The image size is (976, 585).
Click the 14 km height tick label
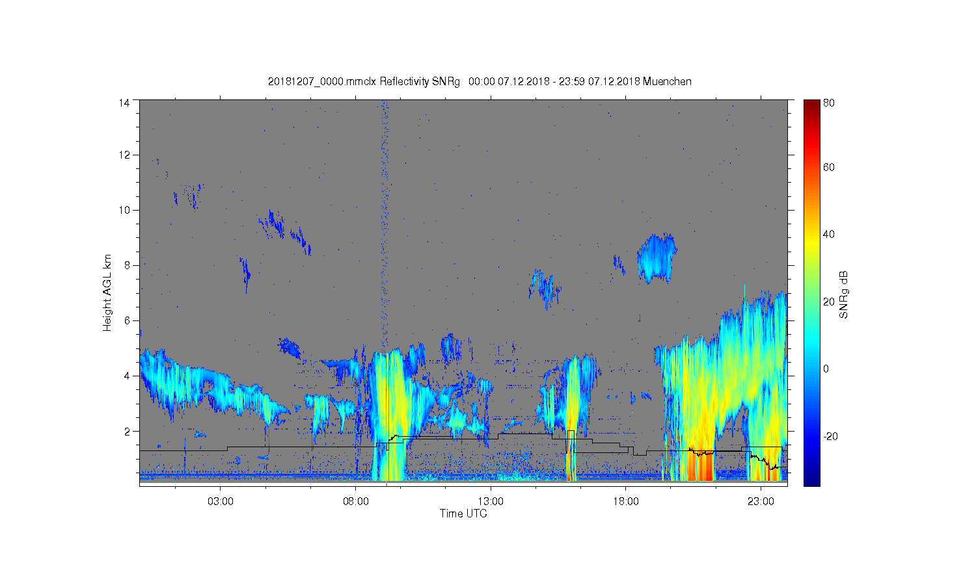pos(124,103)
